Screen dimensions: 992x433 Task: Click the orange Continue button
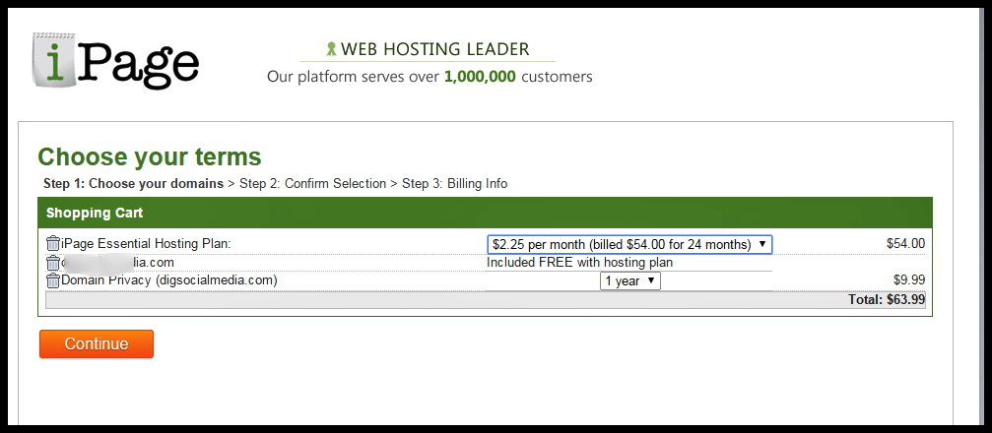[97, 343]
